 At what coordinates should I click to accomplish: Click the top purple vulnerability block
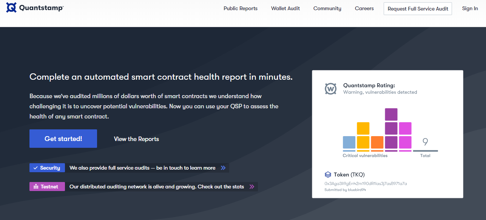point(391,114)
